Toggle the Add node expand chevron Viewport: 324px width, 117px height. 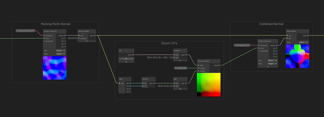click(x=180, y=89)
